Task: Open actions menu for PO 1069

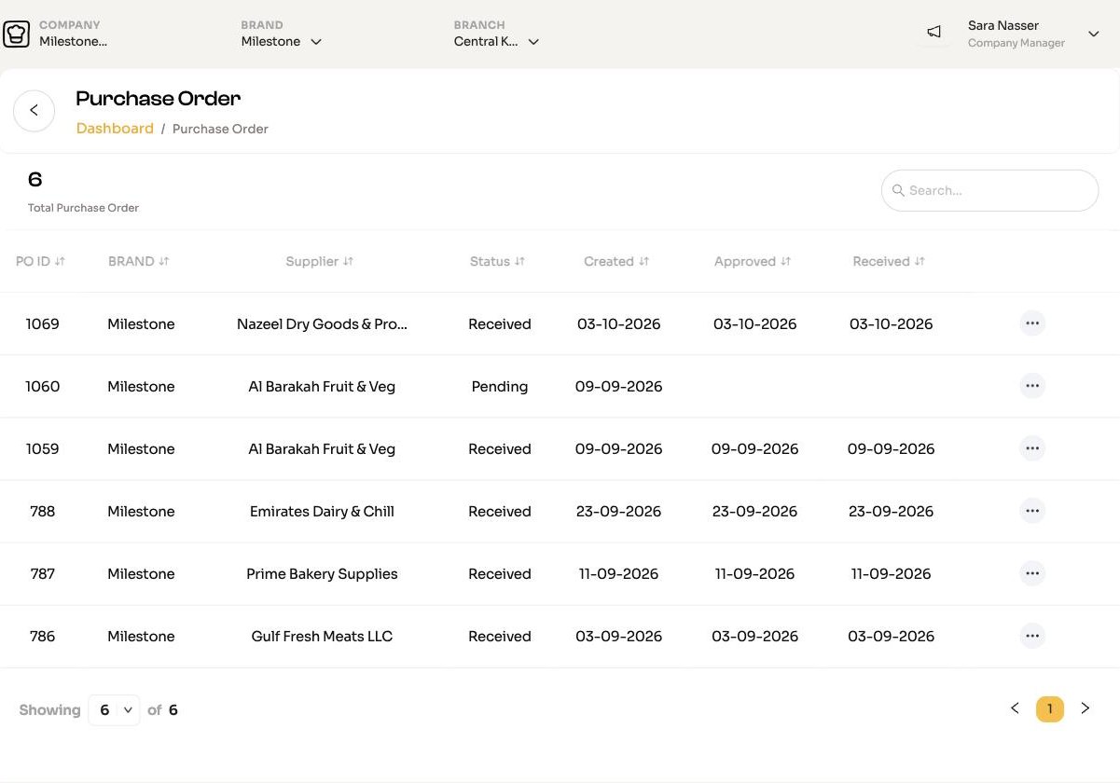Action: tap(1032, 323)
